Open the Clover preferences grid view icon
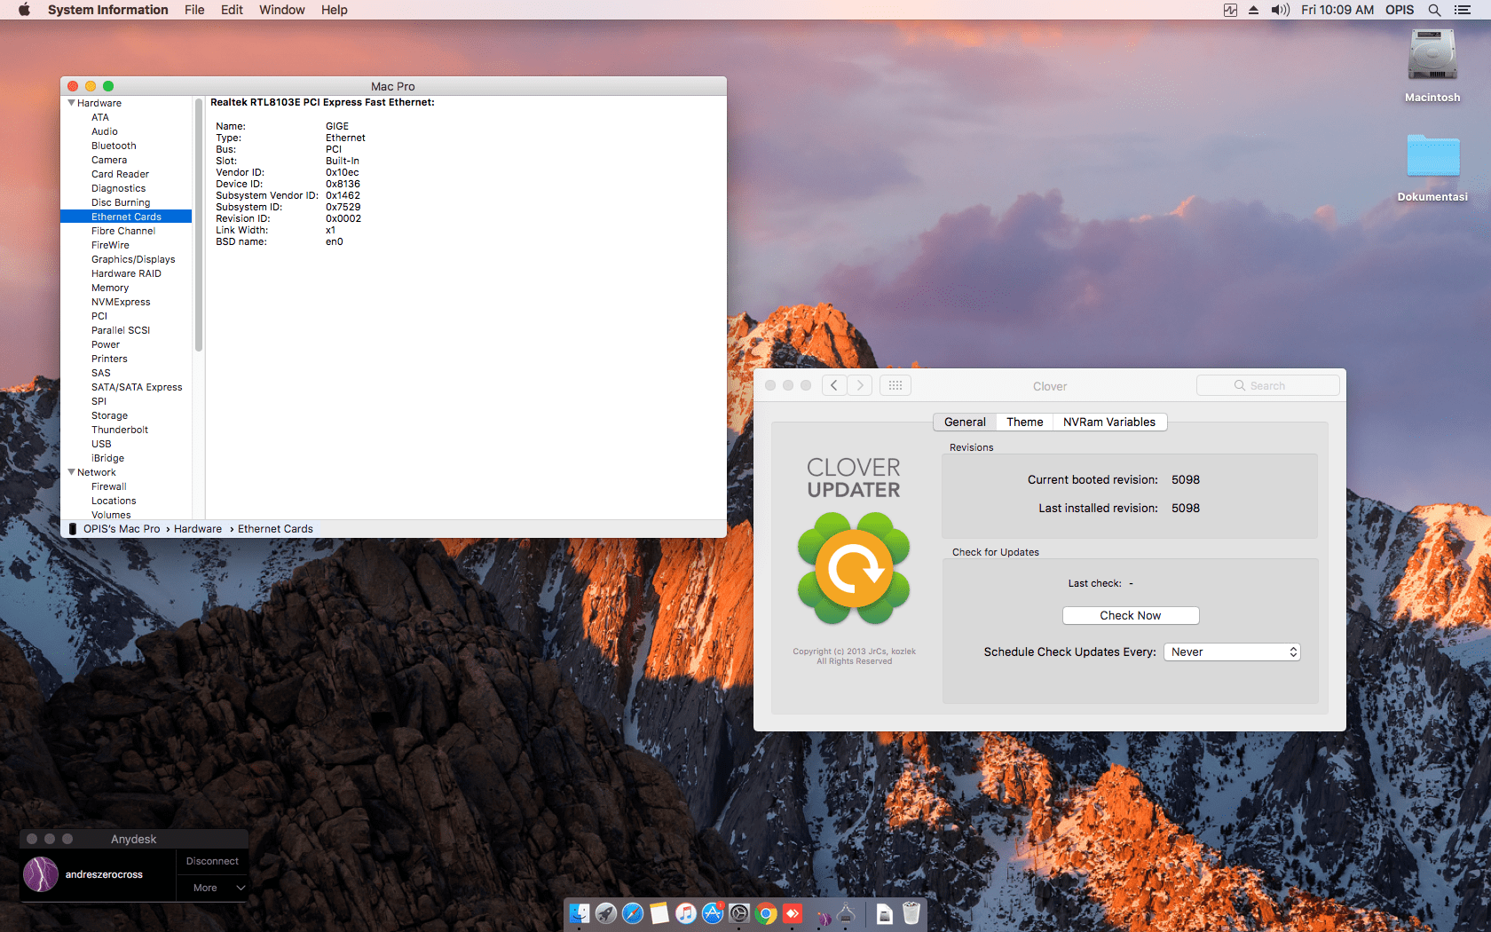 point(895,384)
